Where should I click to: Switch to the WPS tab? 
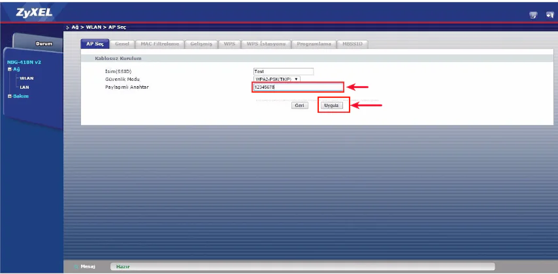[x=229, y=44]
